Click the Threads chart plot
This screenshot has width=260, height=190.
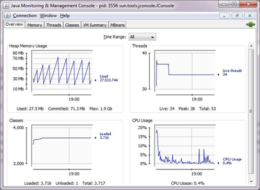(x=185, y=71)
